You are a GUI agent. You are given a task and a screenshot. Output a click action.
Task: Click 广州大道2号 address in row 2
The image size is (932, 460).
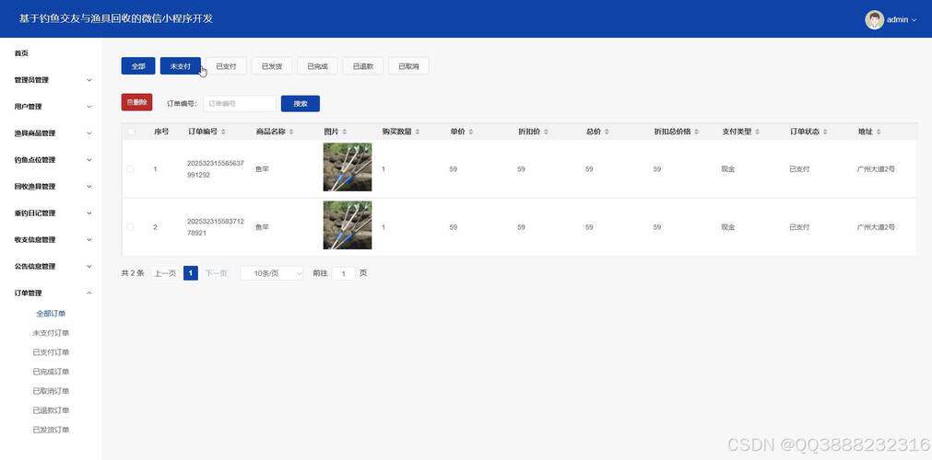(x=876, y=226)
